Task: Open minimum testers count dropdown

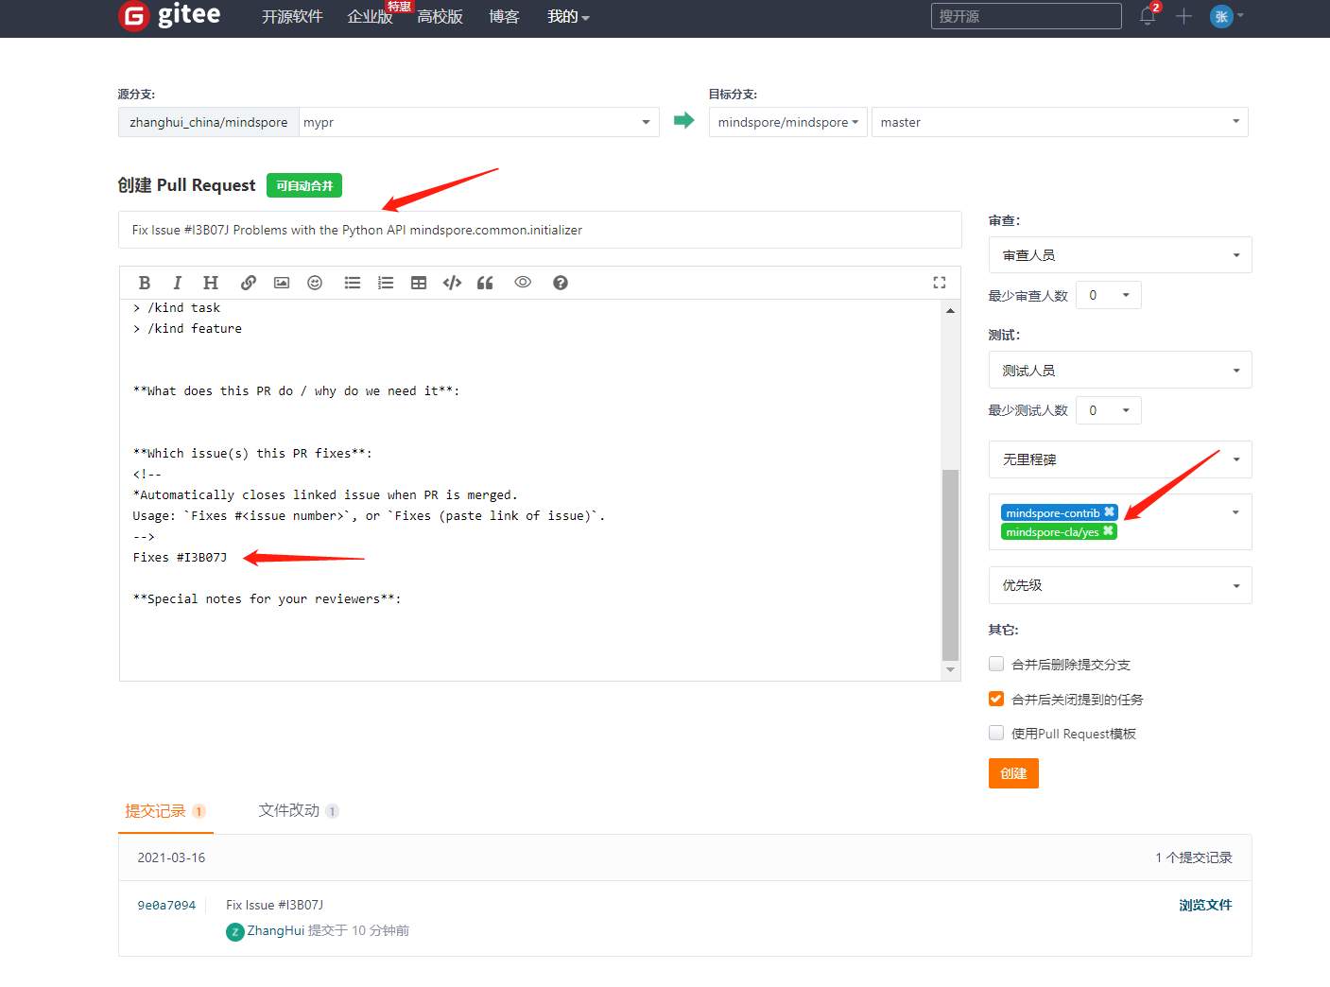Action: coord(1109,410)
